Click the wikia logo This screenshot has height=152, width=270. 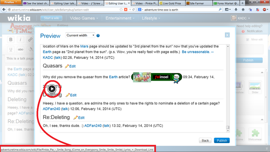19,18
